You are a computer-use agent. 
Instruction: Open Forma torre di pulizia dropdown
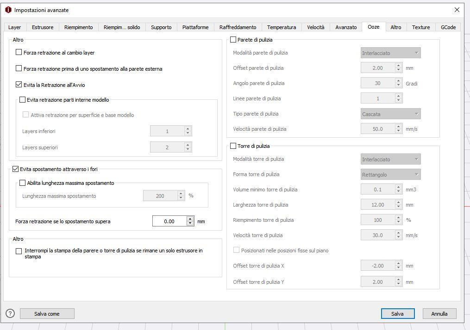click(x=390, y=174)
